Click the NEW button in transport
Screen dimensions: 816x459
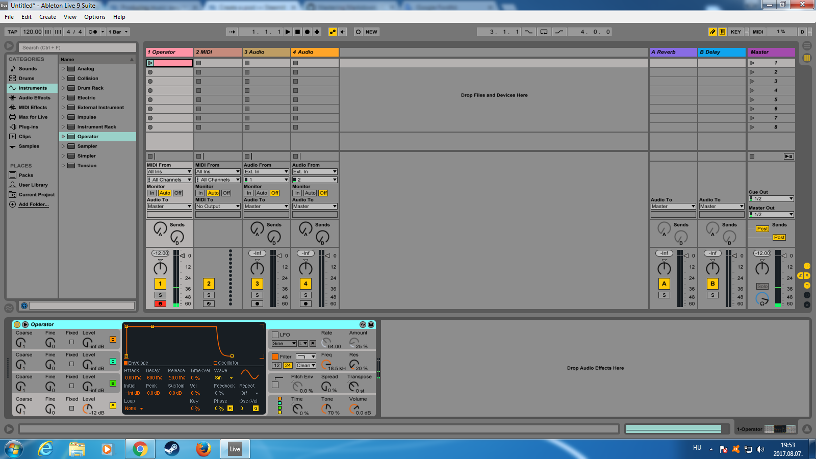tap(371, 32)
